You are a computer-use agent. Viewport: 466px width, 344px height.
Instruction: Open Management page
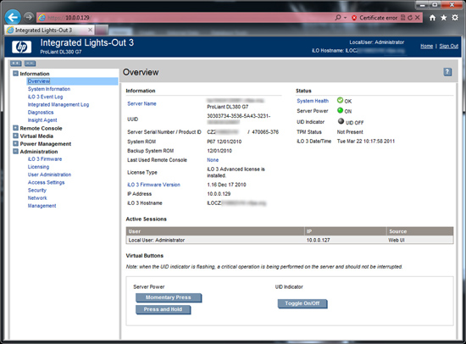(42, 205)
